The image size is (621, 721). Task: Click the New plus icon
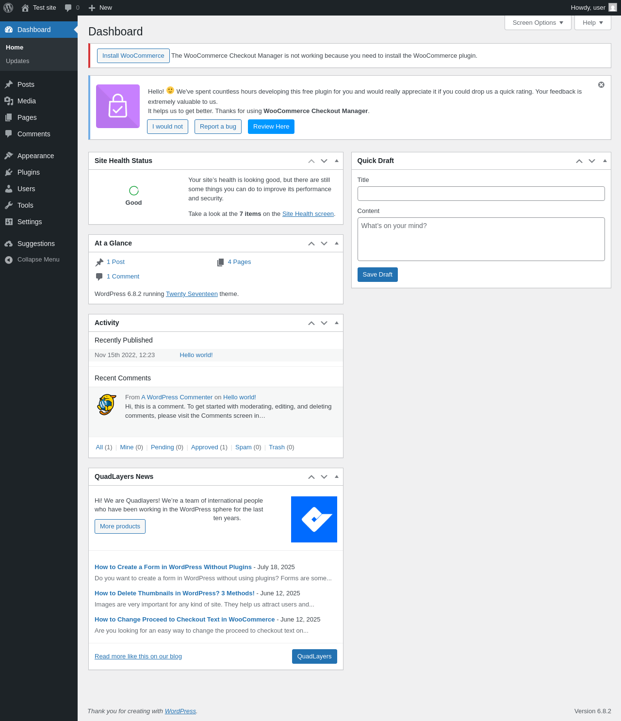92,8
